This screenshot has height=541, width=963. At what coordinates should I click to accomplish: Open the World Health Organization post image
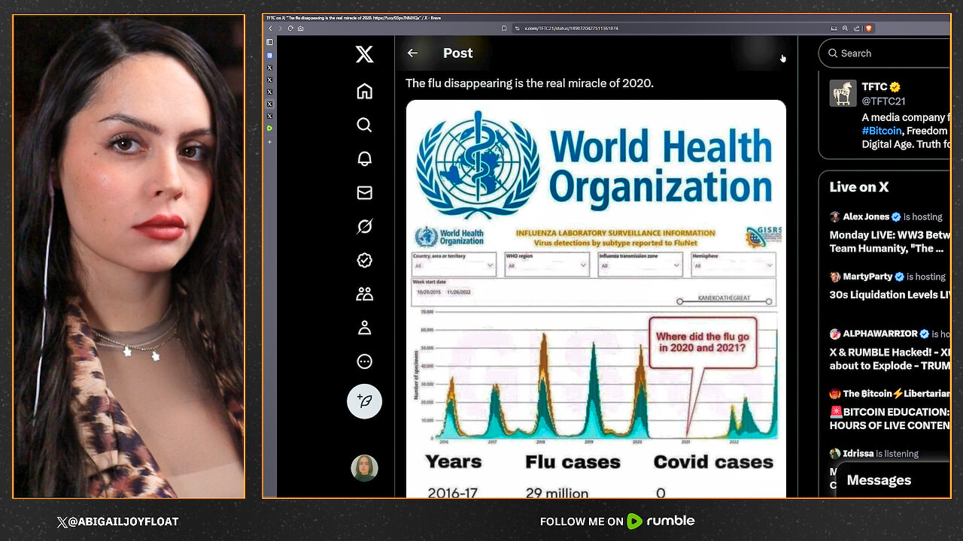click(596, 299)
